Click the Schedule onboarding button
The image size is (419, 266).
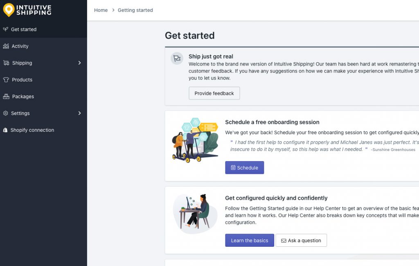coord(245,168)
